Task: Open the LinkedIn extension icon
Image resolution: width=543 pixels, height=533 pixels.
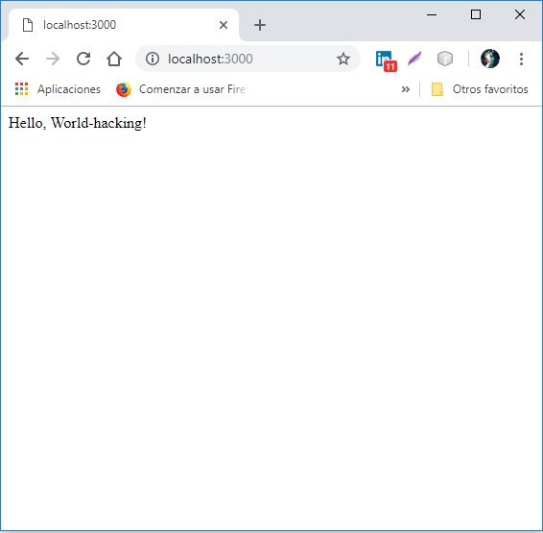Action: click(386, 61)
